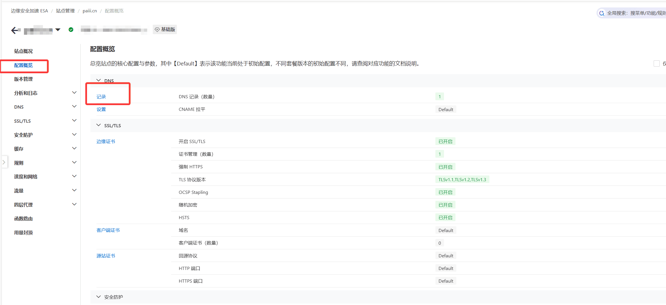Image resolution: width=666 pixels, height=305 pixels.
Task: Open 站点概况 in the sidebar
Action: coord(23,51)
